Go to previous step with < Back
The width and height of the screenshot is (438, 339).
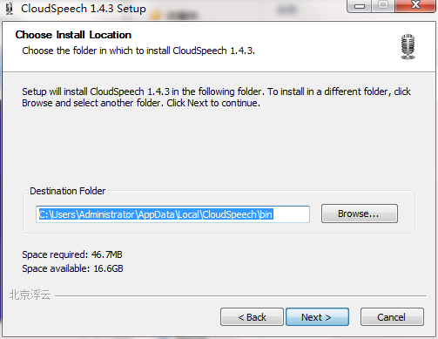tap(252, 317)
